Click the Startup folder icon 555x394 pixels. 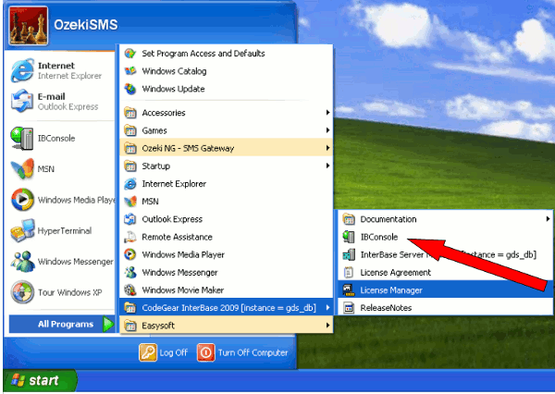(130, 166)
